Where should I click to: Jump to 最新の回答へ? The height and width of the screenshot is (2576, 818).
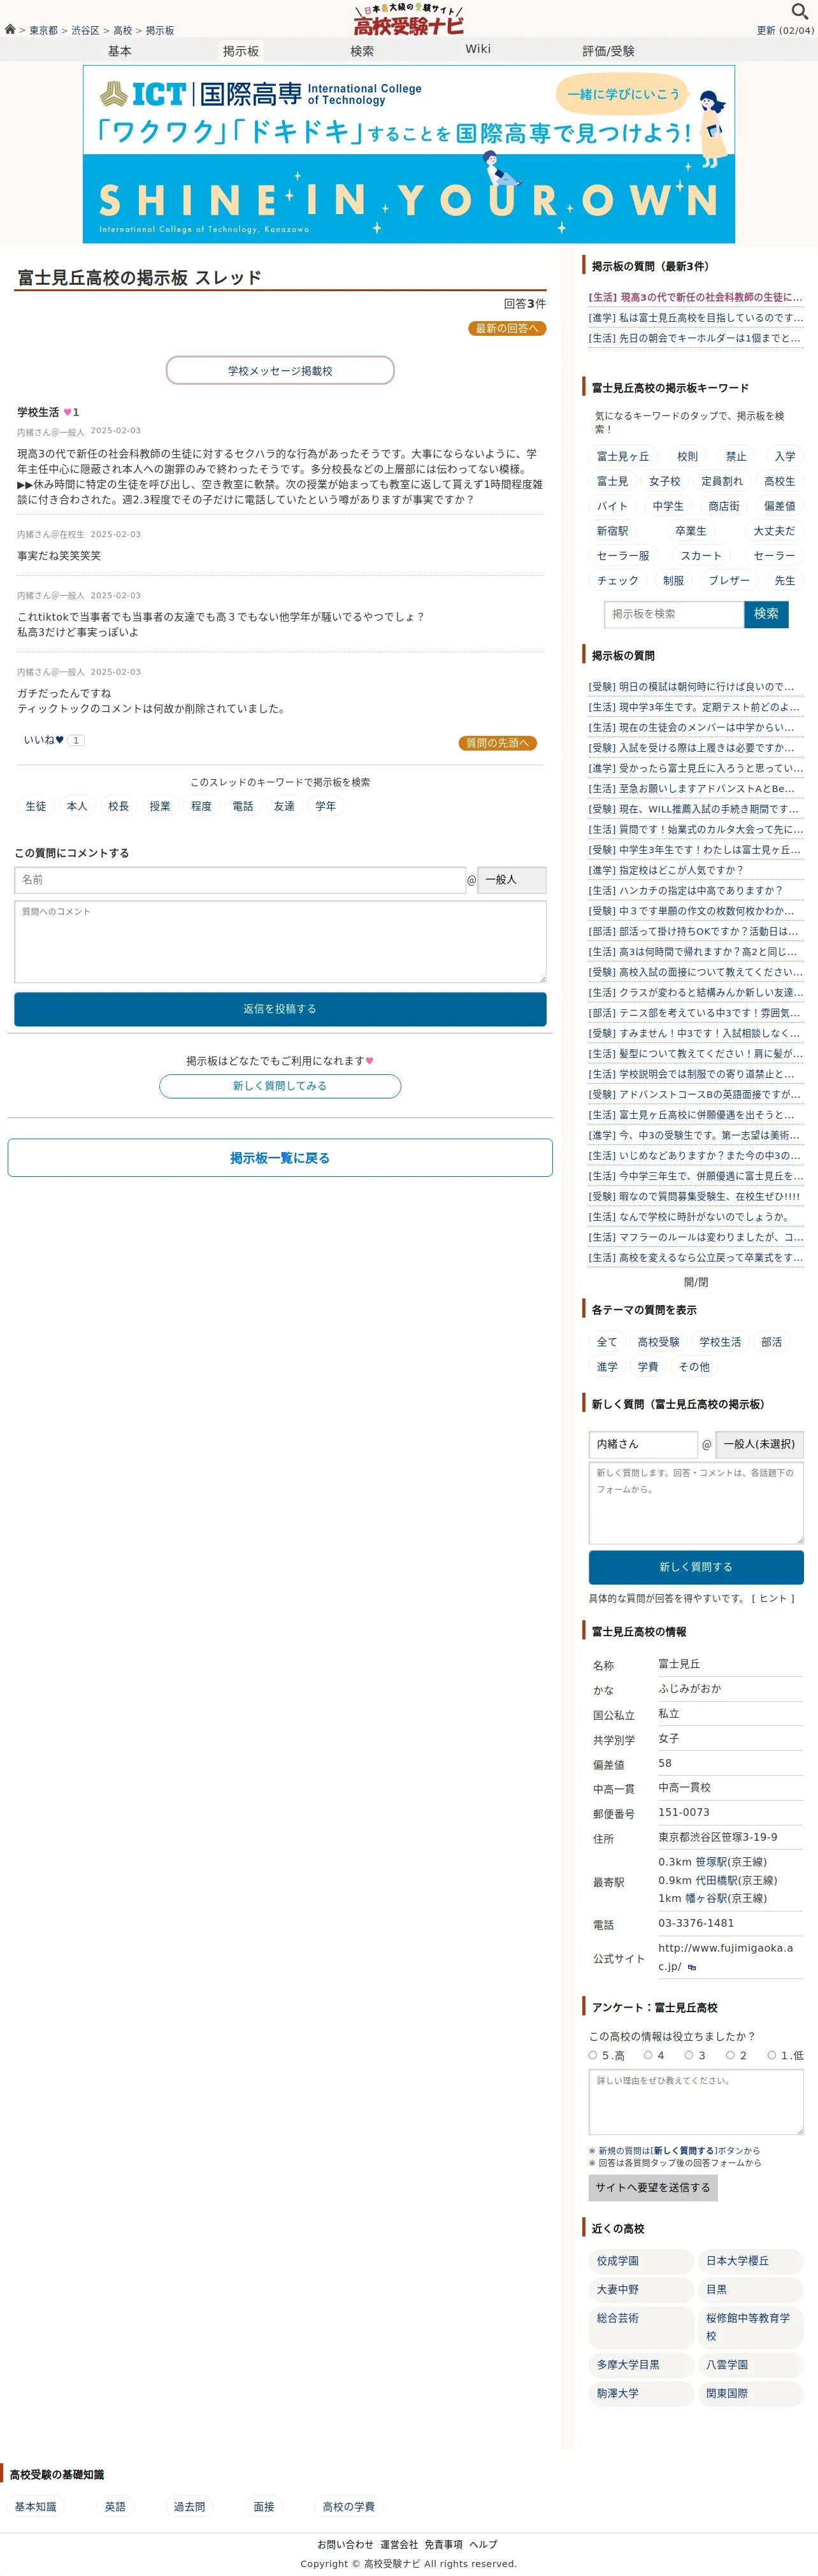(507, 328)
